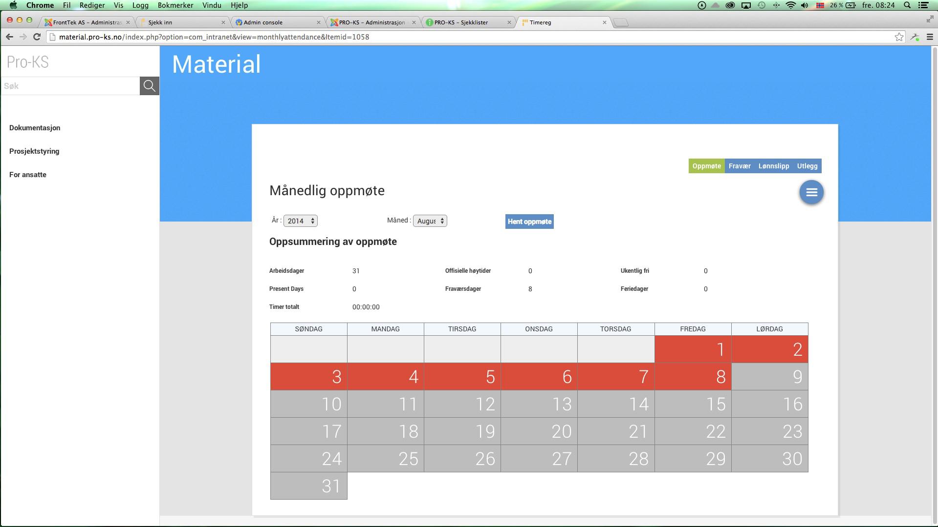The image size is (938, 527).
Task: Open the Bokmerker menu
Action: coord(175,5)
